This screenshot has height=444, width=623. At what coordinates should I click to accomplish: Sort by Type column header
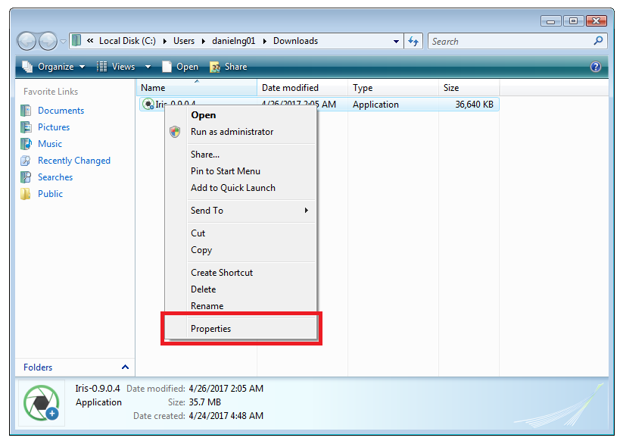(394, 88)
